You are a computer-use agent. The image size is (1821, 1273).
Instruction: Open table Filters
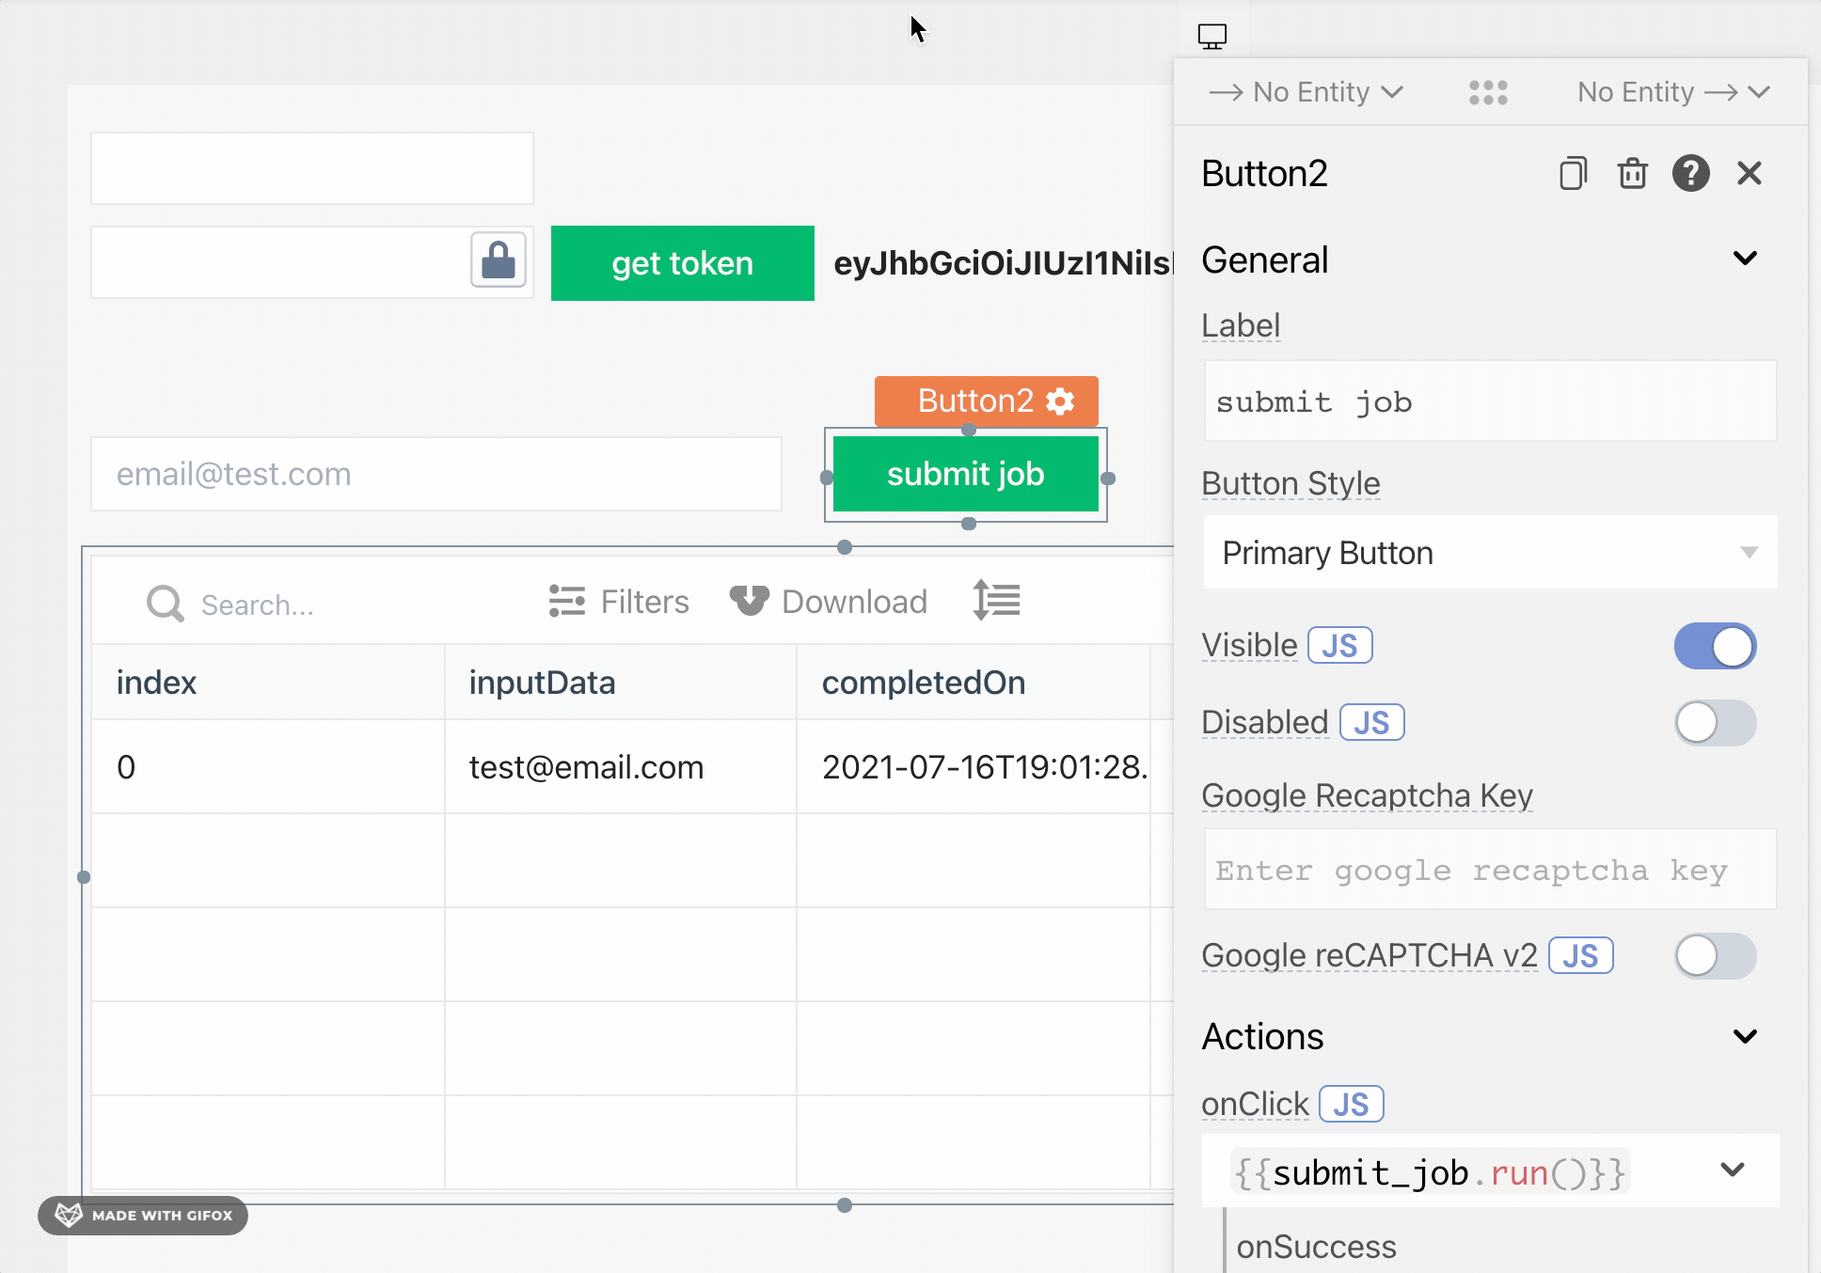pyautogui.click(x=619, y=602)
